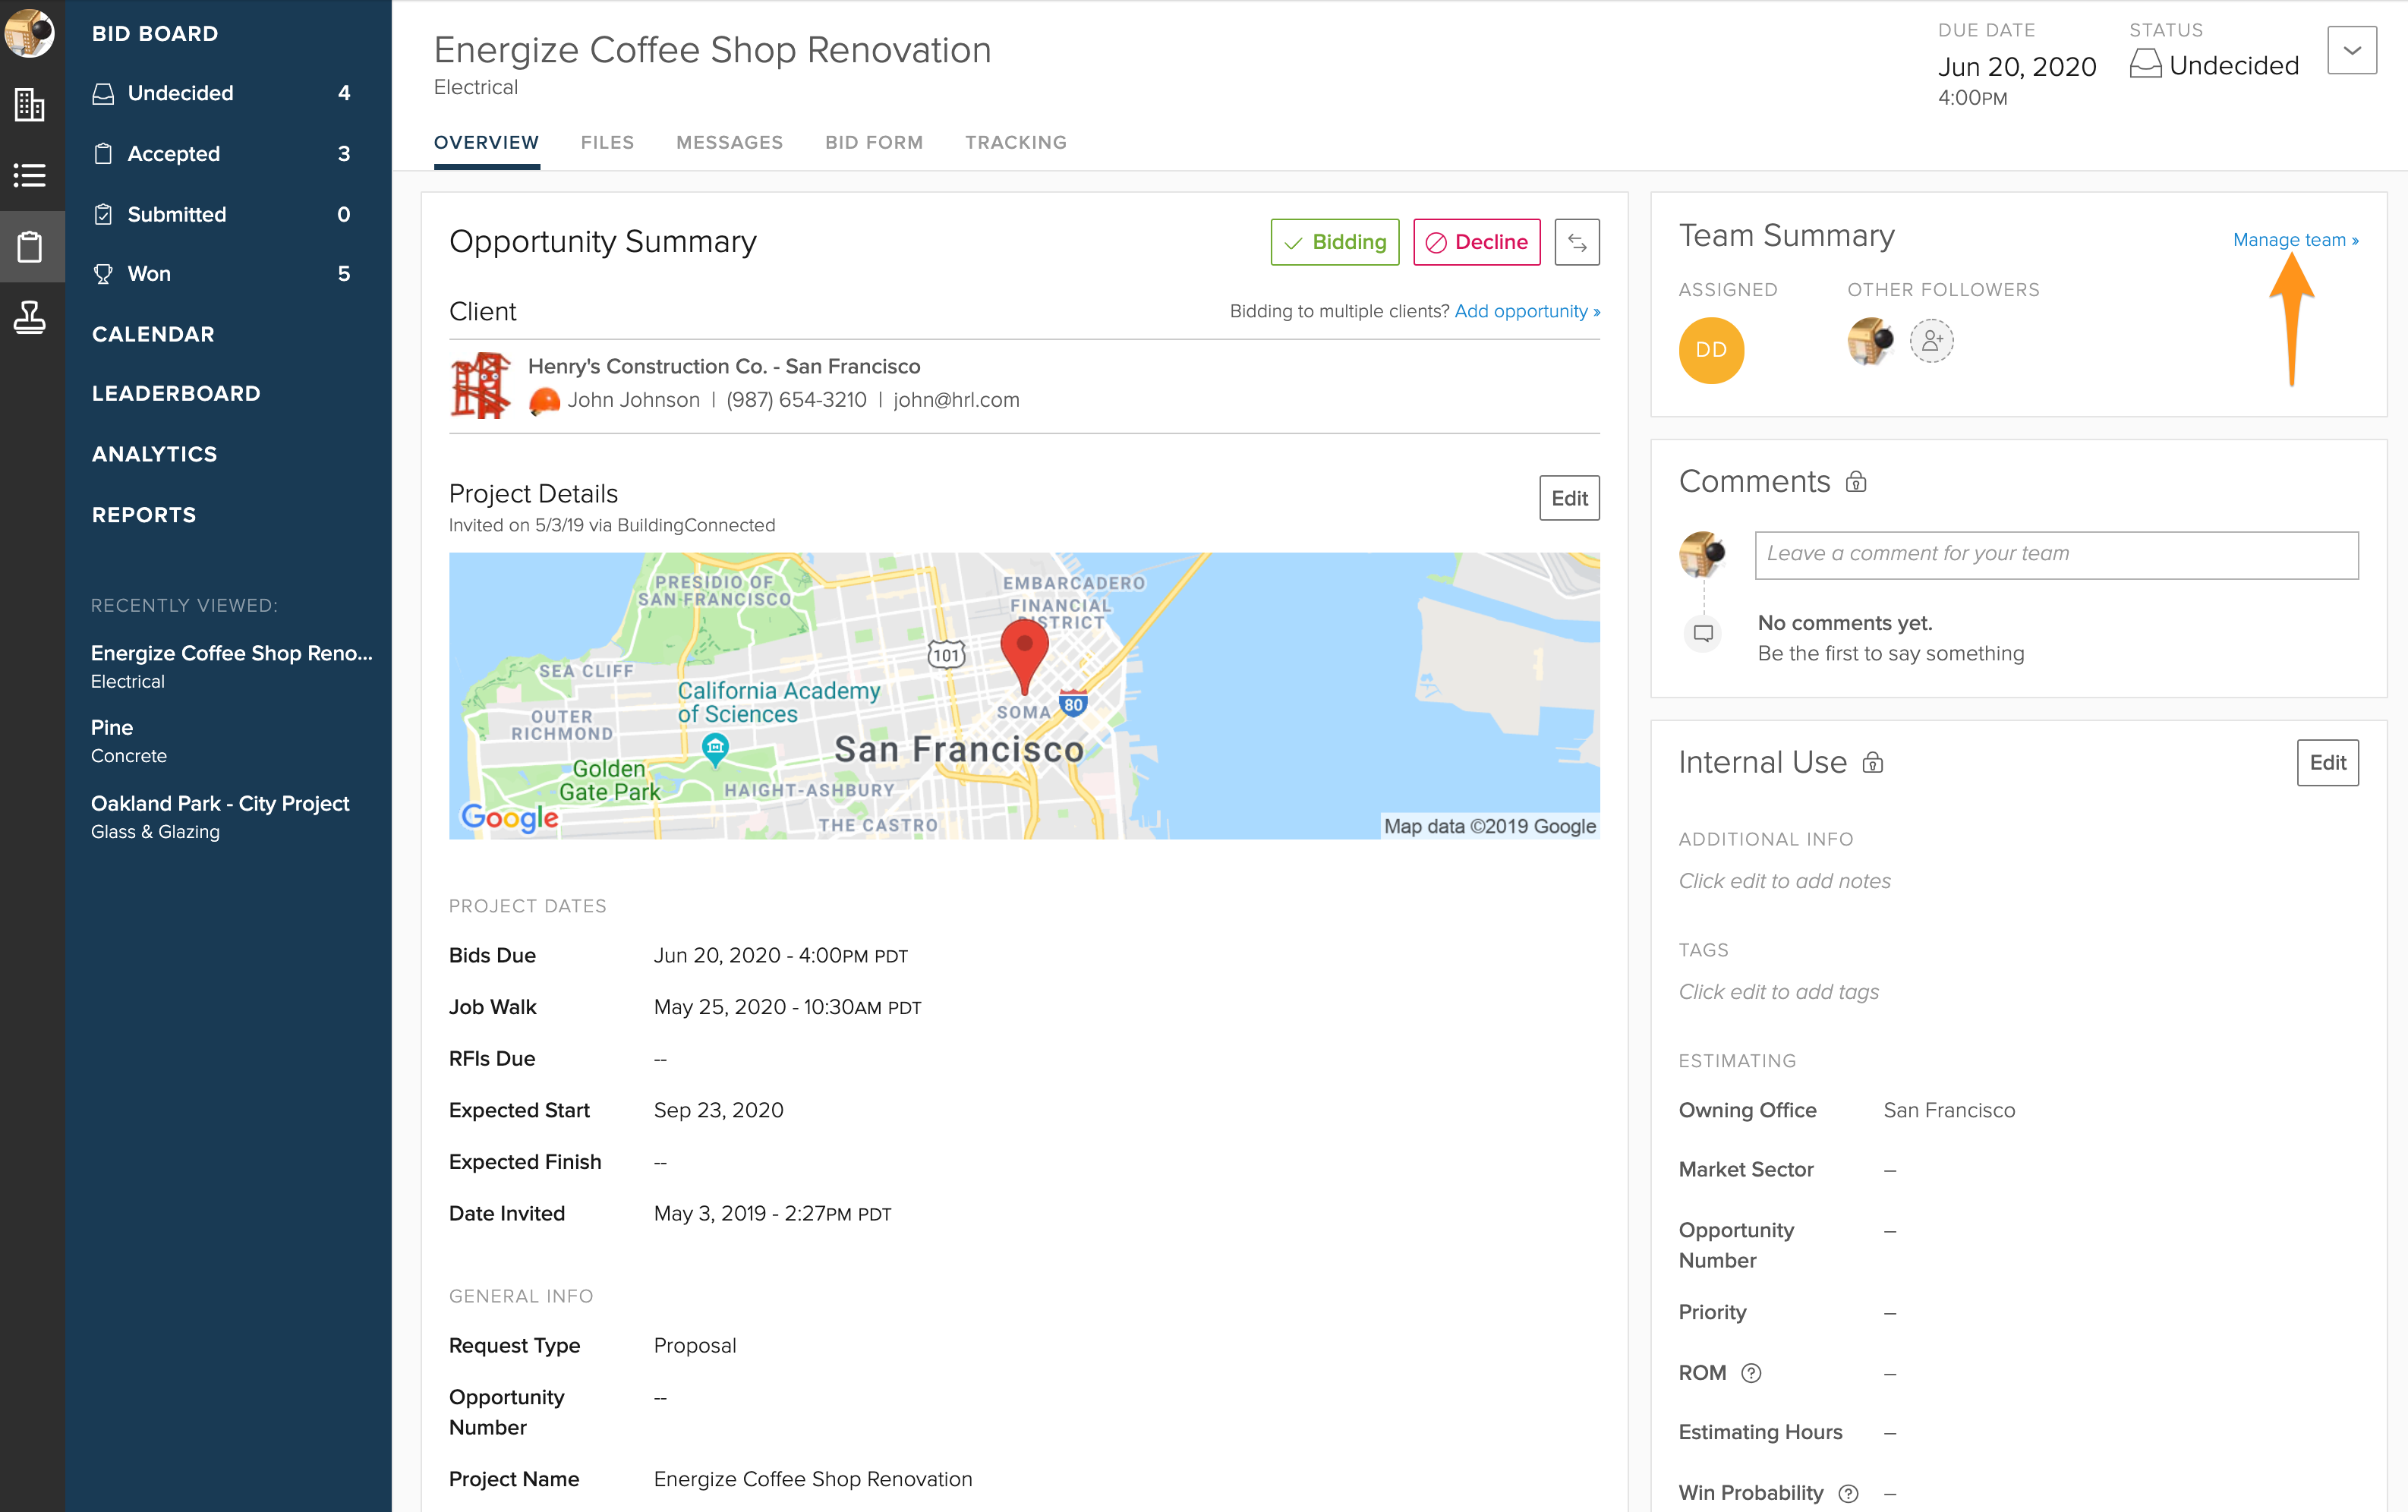Viewport: 2408px width, 1512px height.
Task: Click the DD assigned member avatar
Action: click(x=1710, y=350)
